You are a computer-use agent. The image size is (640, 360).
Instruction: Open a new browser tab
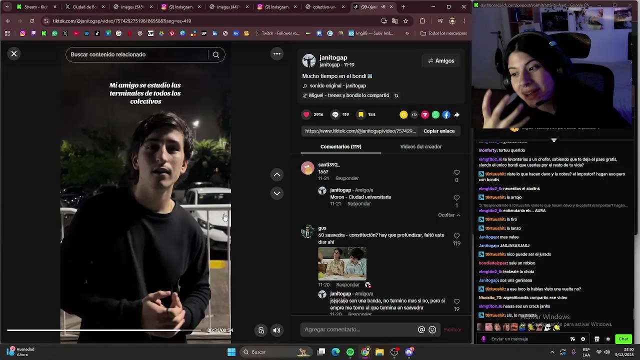403,7
